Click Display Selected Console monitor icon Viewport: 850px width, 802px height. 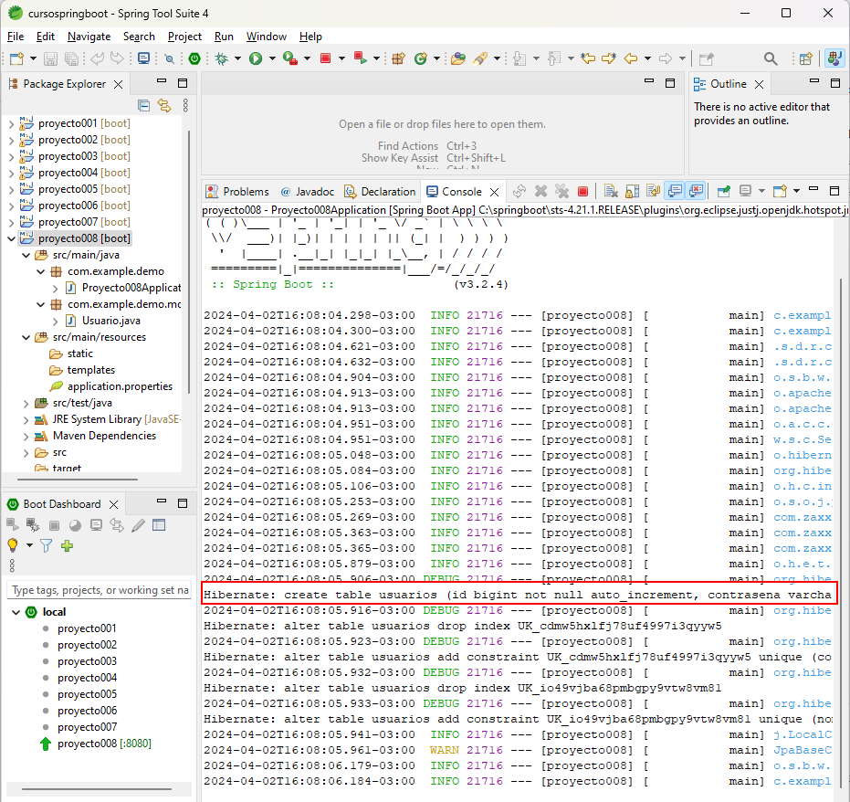(745, 191)
